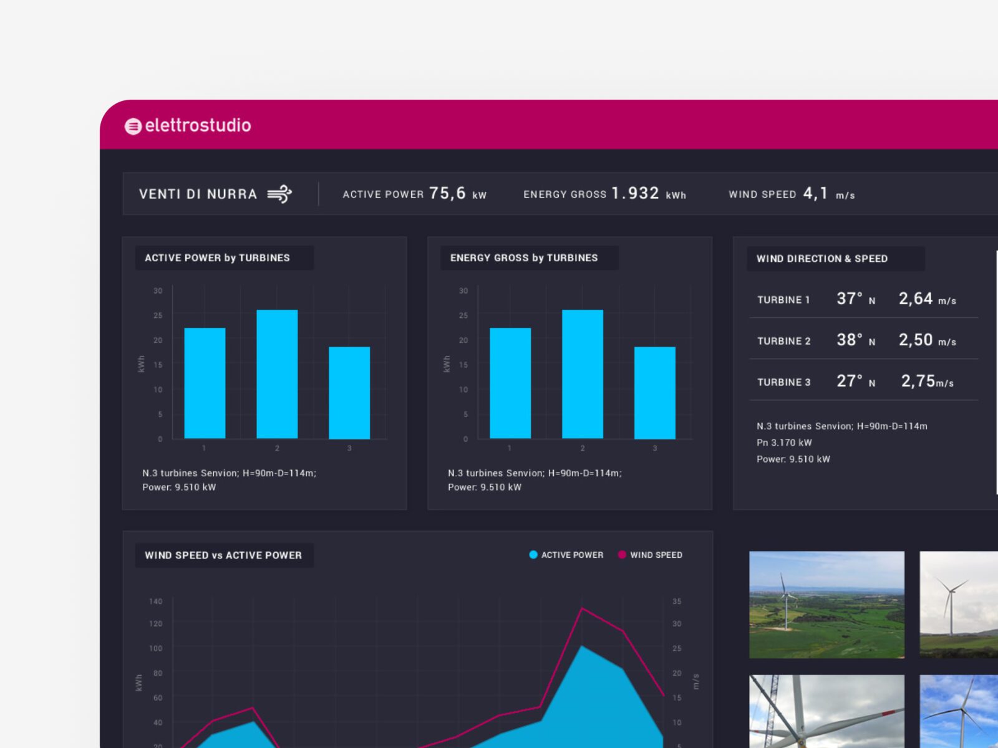Click turbine 2 bar in Energy Gross chart

pos(582,374)
